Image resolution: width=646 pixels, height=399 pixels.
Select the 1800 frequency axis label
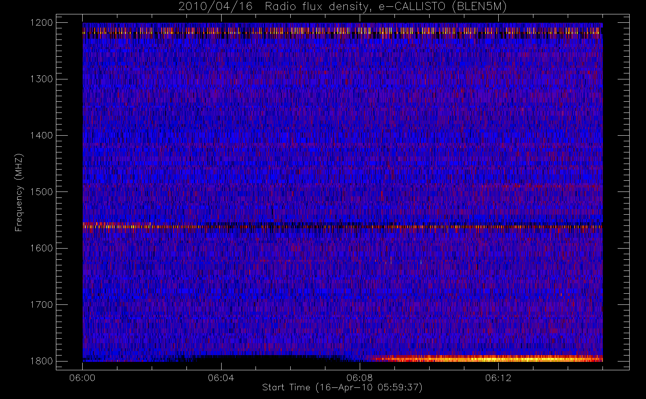[42, 361]
